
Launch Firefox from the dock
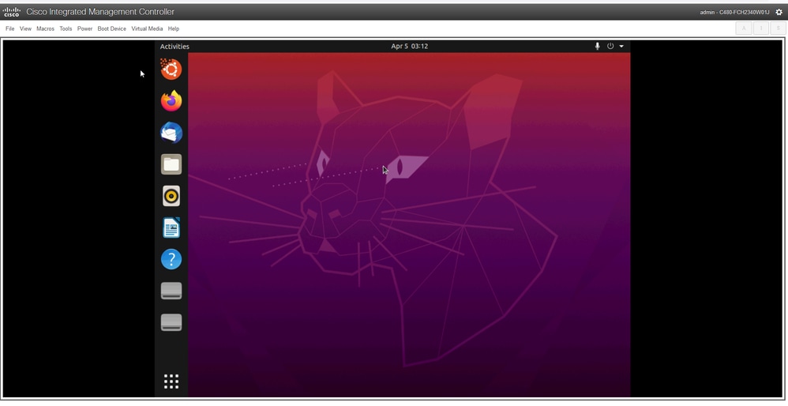(x=171, y=101)
